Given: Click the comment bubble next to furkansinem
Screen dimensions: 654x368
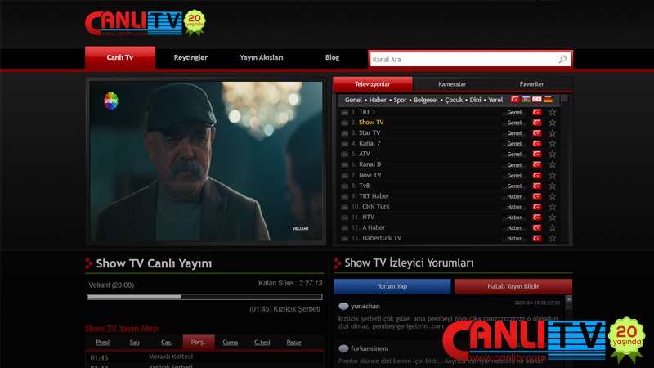Looking at the screenshot, I should 343,348.
